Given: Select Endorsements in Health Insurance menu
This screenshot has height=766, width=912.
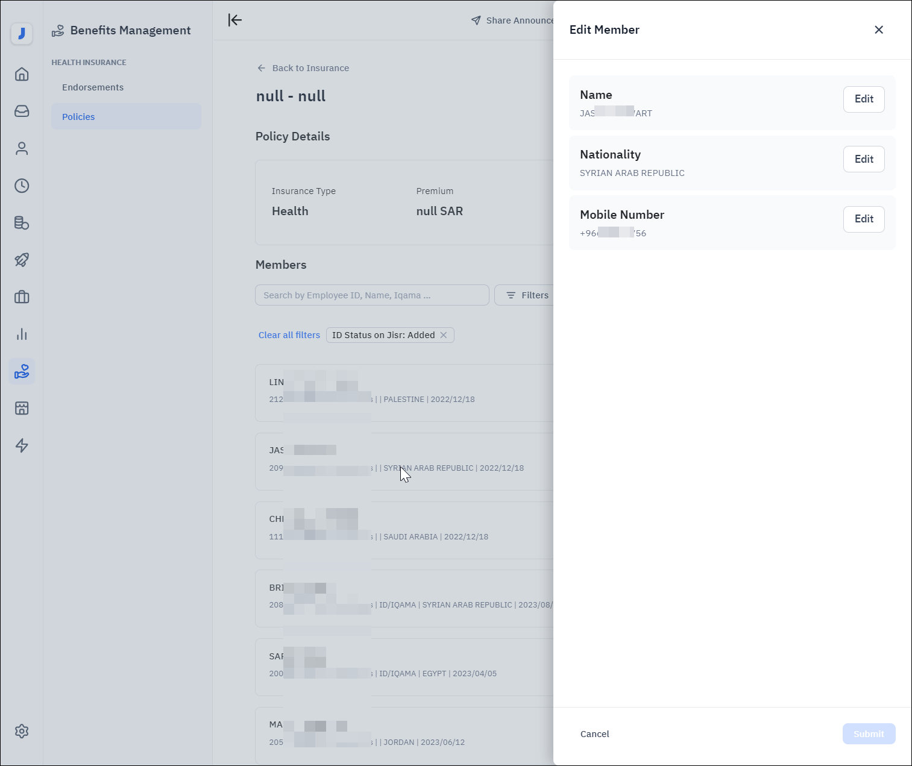Looking at the screenshot, I should (x=93, y=87).
